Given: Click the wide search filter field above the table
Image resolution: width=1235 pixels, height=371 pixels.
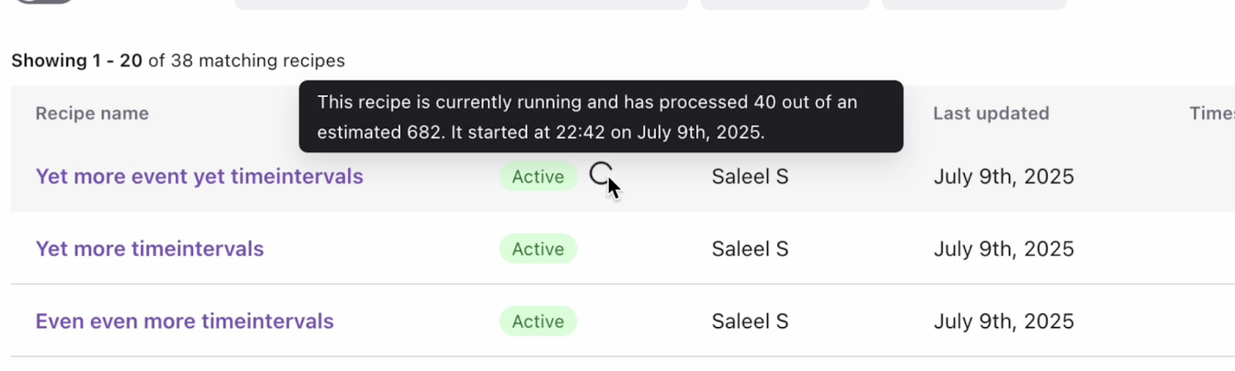Looking at the screenshot, I should click(x=461, y=4).
